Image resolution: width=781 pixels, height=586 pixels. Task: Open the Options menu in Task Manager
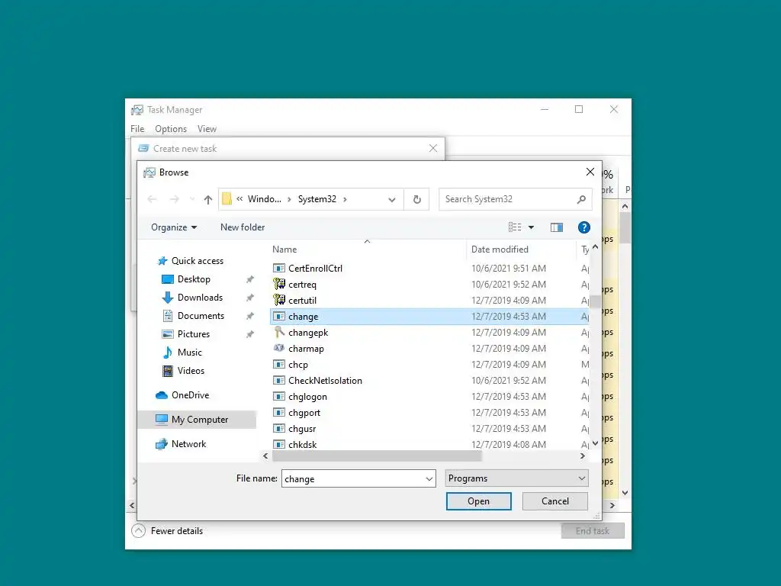pos(171,129)
